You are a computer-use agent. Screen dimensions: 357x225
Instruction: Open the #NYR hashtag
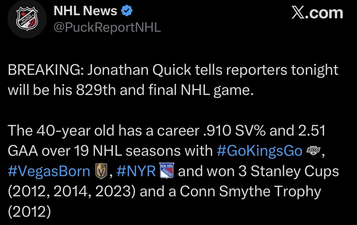(x=136, y=171)
